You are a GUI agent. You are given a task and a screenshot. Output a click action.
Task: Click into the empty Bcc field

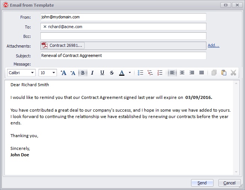123,36
